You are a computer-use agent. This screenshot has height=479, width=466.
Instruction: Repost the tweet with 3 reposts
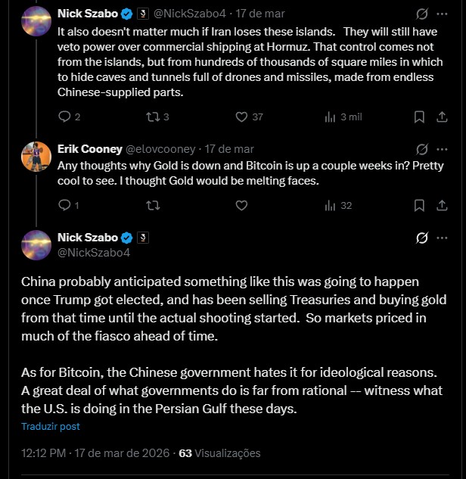pos(152,117)
